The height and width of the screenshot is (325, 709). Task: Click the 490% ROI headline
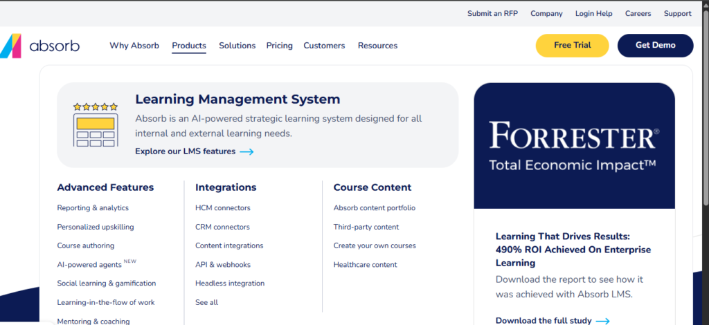tap(573, 250)
